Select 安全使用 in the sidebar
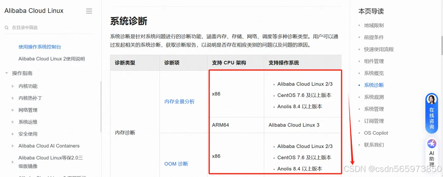This screenshot has height=177, width=443. tap(28, 134)
